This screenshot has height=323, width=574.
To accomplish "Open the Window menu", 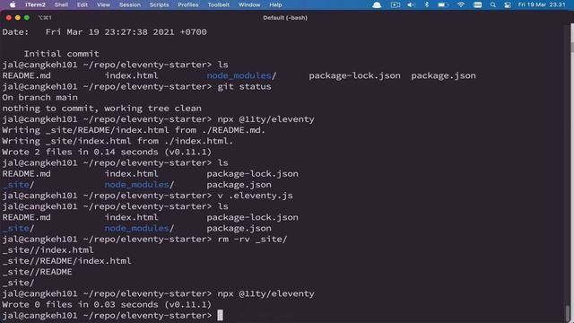I will coord(249,4).
